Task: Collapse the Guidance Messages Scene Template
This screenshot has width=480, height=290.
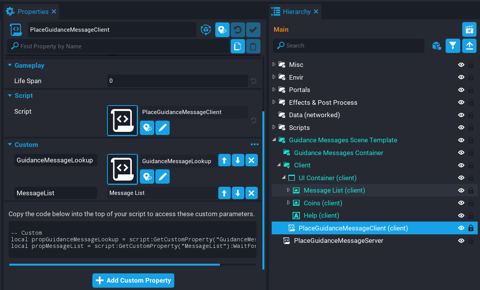Action: pyautogui.click(x=274, y=140)
